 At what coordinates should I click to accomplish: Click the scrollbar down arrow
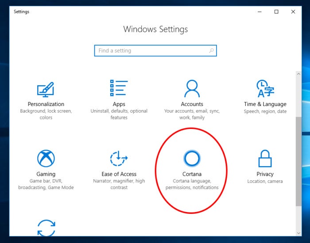[298, 233]
